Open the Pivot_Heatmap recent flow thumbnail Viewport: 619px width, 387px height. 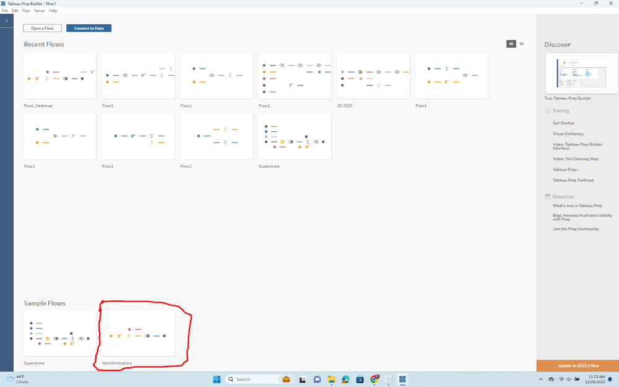(x=60, y=76)
